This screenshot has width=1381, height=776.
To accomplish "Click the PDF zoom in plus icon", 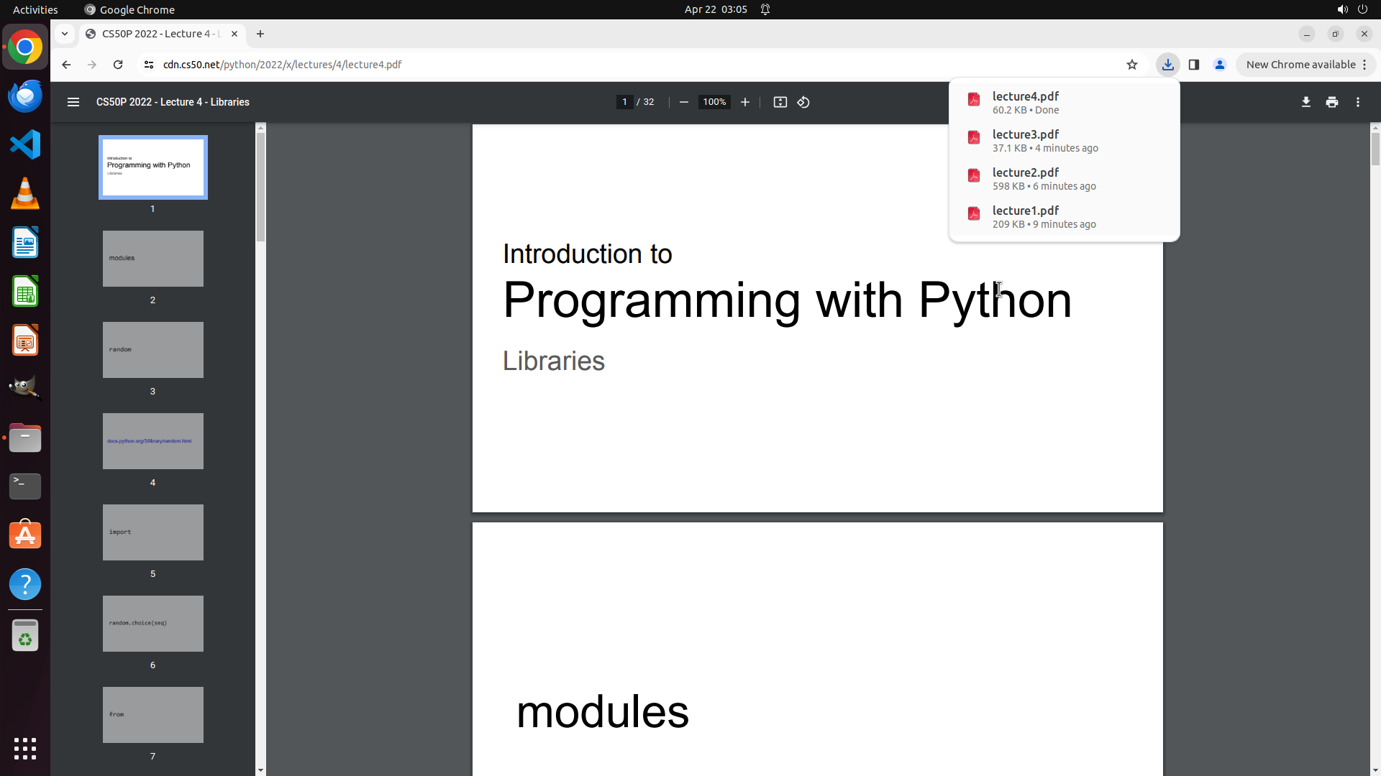I will coord(744,102).
